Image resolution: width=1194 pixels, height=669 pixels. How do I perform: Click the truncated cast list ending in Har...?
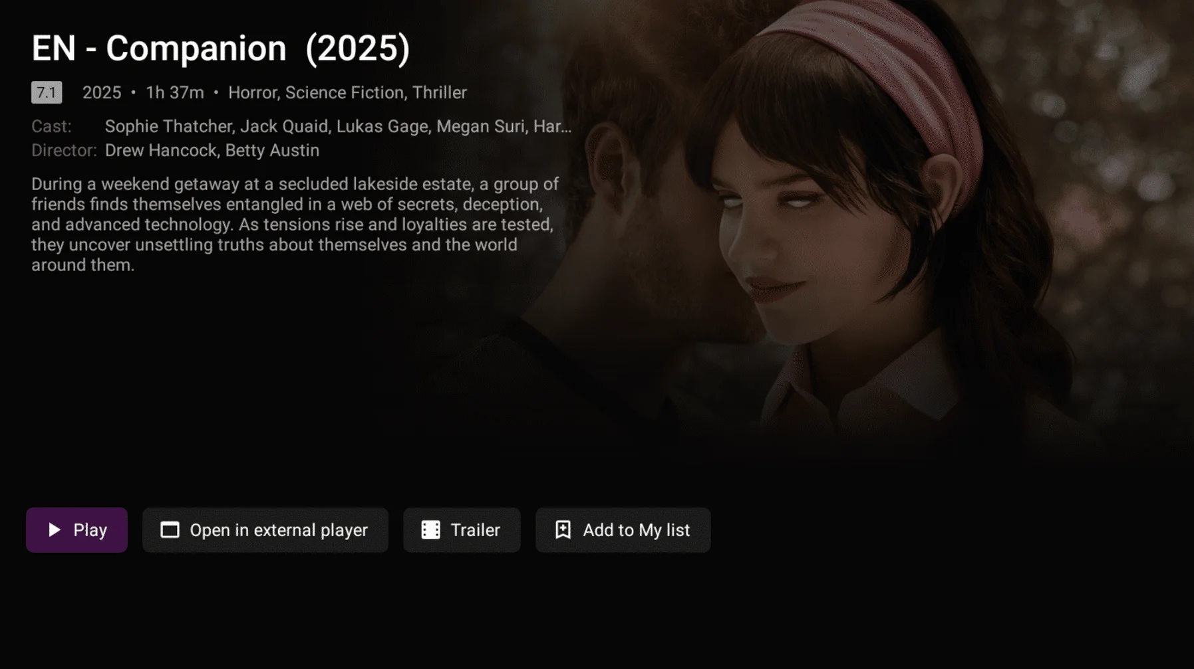pos(338,126)
